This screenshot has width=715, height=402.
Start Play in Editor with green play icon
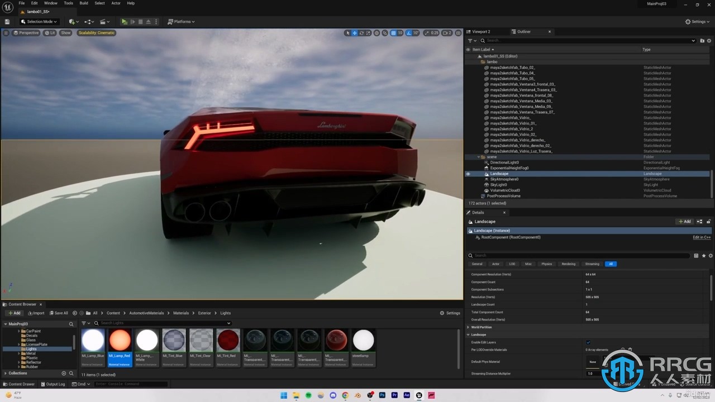coord(124,22)
